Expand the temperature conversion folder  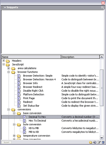[14, 136]
